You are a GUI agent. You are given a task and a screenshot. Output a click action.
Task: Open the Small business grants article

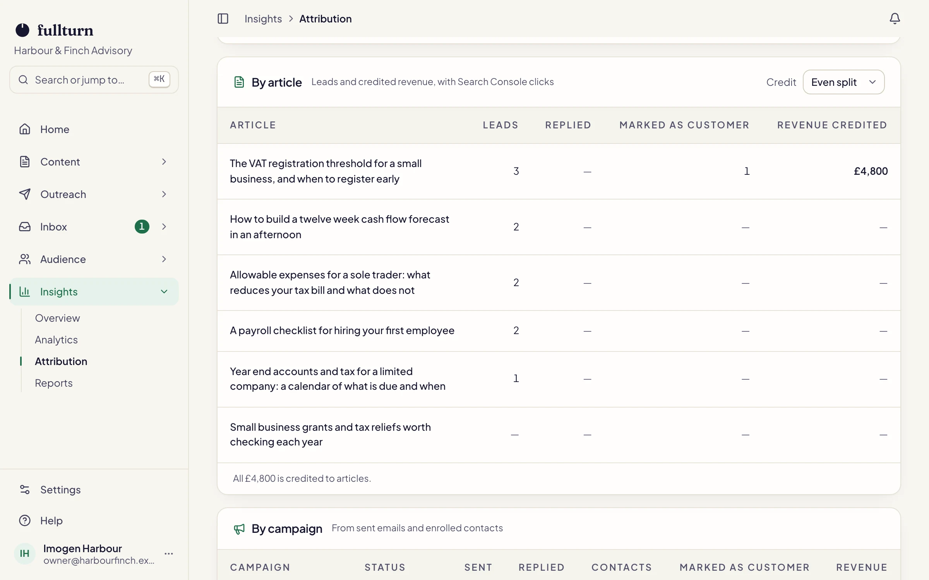pyautogui.click(x=330, y=434)
